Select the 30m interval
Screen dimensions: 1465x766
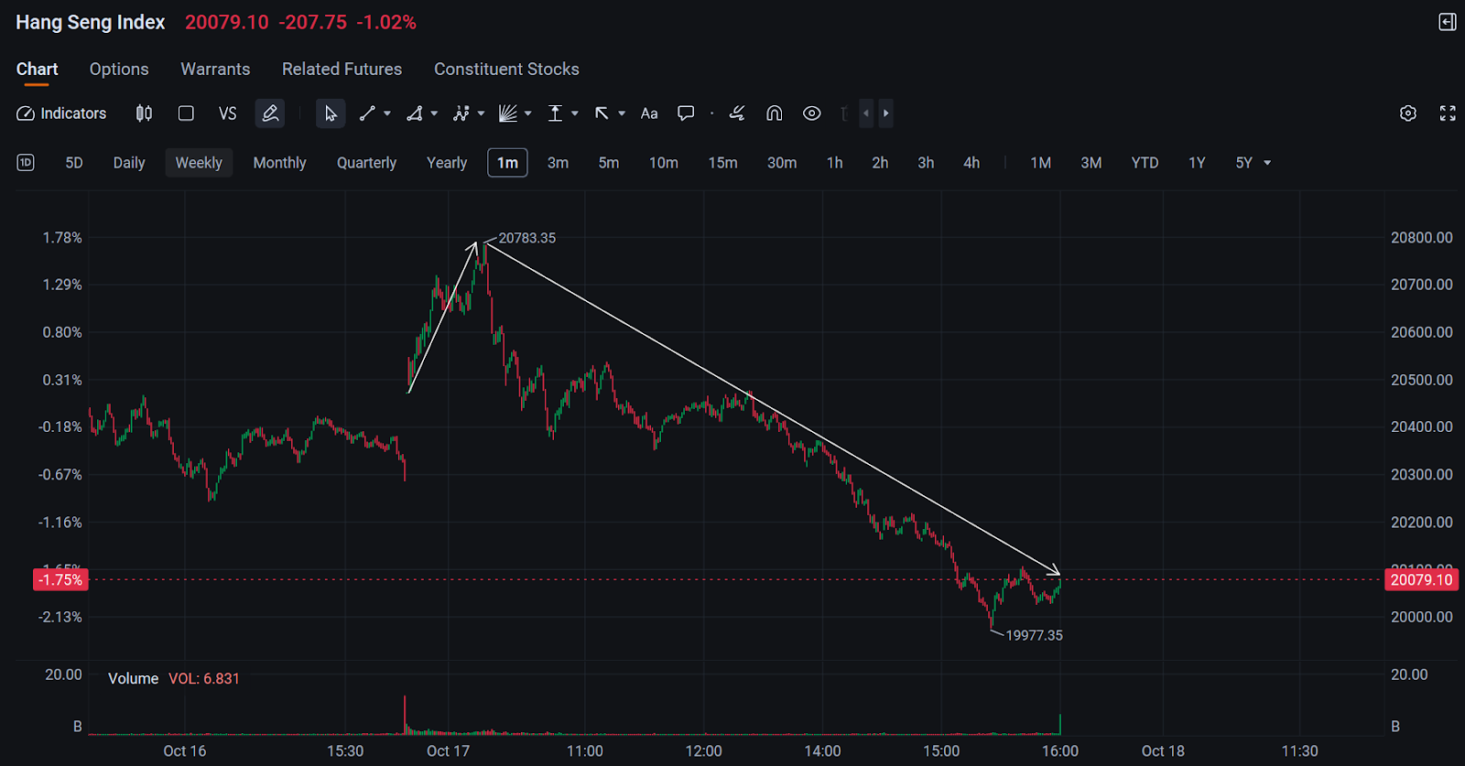[x=782, y=163]
